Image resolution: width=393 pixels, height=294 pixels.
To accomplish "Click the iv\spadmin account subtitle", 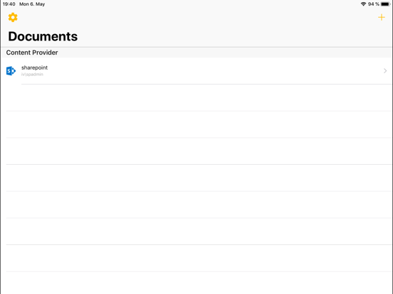I will coord(32,75).
